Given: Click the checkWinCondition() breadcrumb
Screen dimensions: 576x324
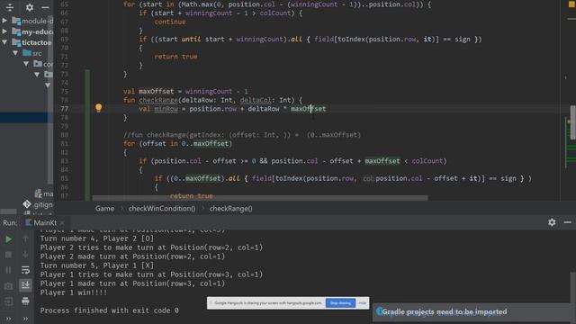Looking at the screenshot, I should [162, 209].
